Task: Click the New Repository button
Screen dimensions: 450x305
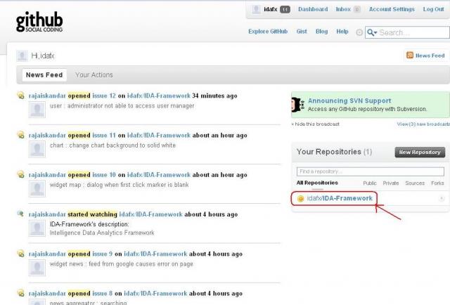Action: tap(420, 152)
